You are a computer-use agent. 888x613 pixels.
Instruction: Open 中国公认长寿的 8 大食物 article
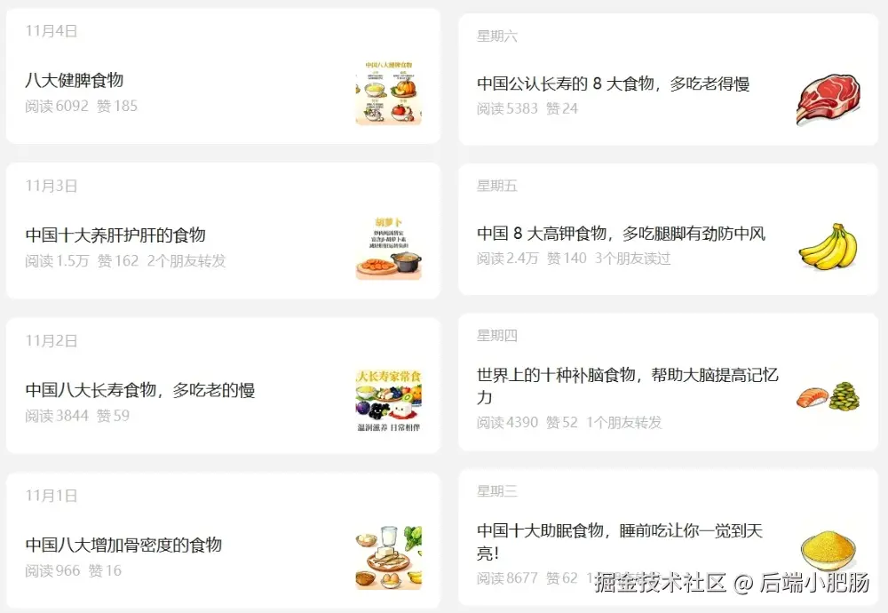tap(614, 84)
